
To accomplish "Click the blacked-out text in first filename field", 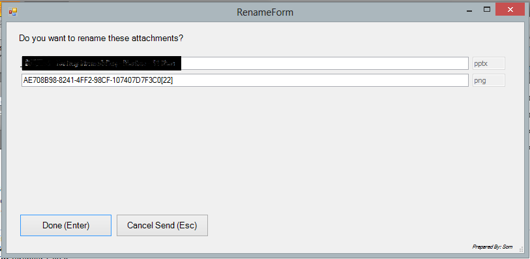I will click(x=102, y=63).
